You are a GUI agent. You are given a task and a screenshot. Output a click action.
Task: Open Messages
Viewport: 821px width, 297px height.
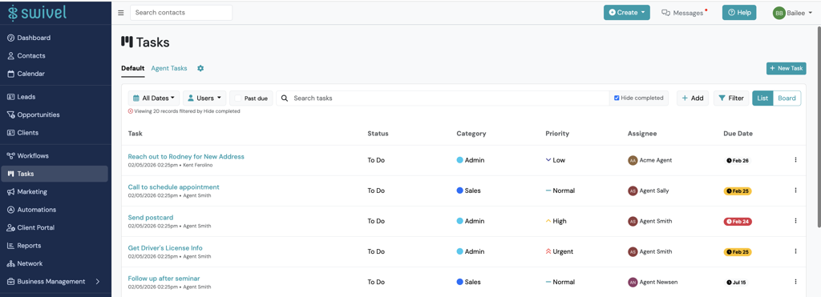click(684, 13)
